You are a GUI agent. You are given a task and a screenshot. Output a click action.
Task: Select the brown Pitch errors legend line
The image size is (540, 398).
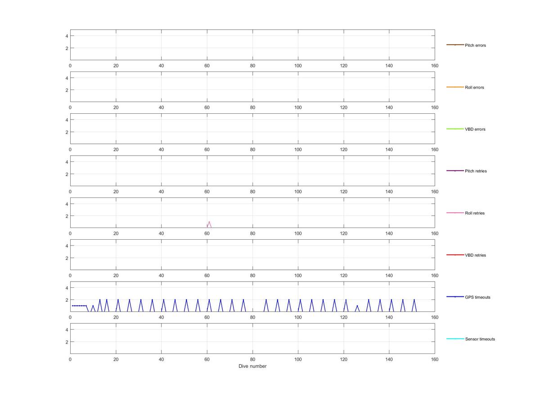click(455, 45)
